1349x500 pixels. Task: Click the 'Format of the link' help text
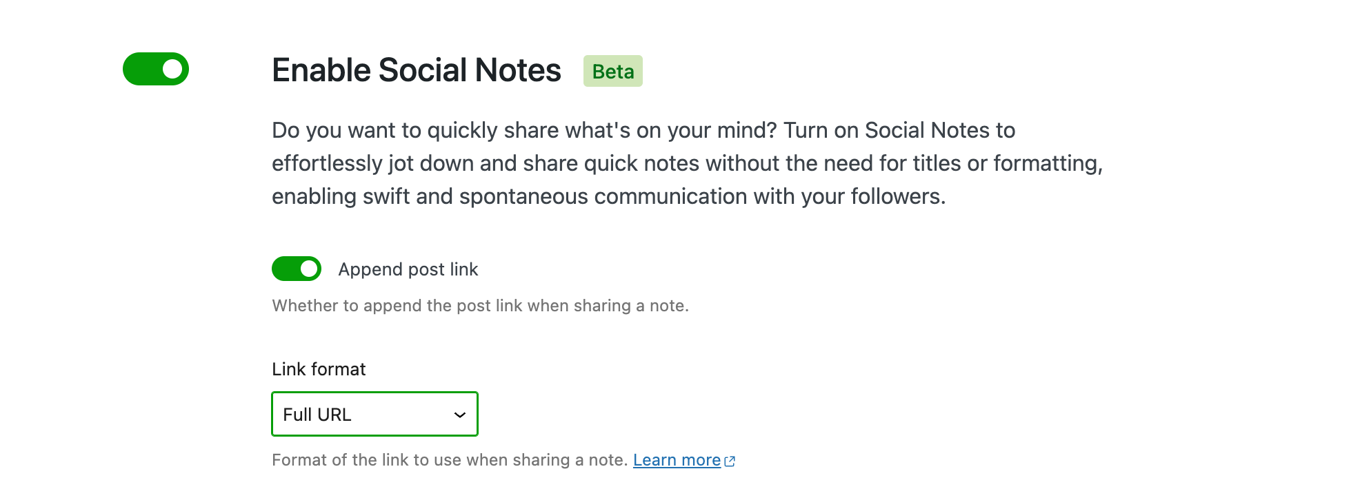click(450, 460)
